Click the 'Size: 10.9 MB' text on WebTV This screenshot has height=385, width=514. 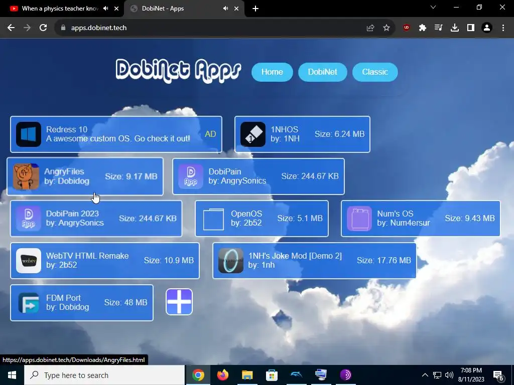tap(169, 260)
